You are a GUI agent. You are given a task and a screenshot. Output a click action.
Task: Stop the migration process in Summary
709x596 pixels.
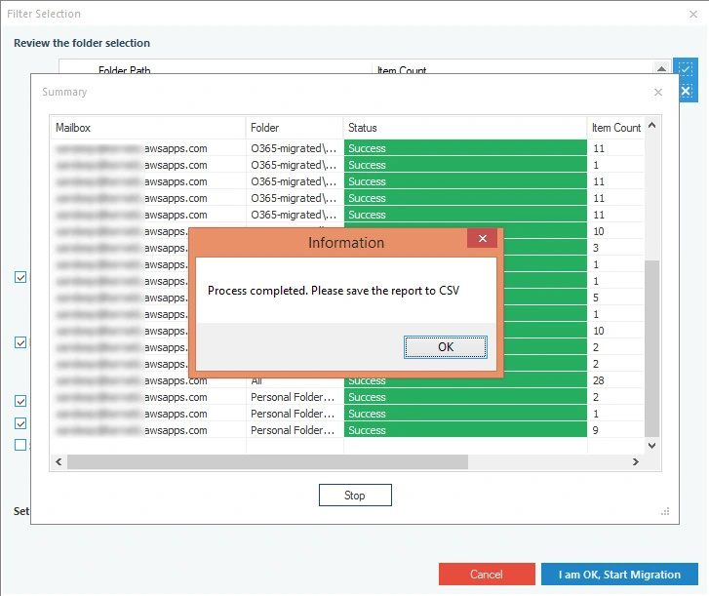point(355,496)
